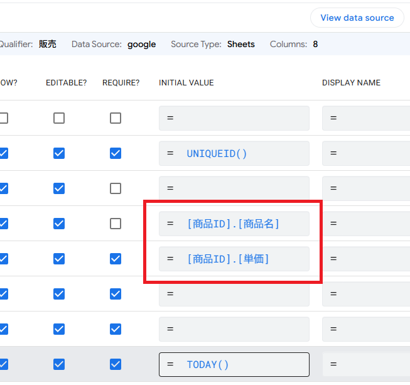The image size is (410, 385).
Task: Check the REQUIRE? box in the first row
Action: click(116, 118)
